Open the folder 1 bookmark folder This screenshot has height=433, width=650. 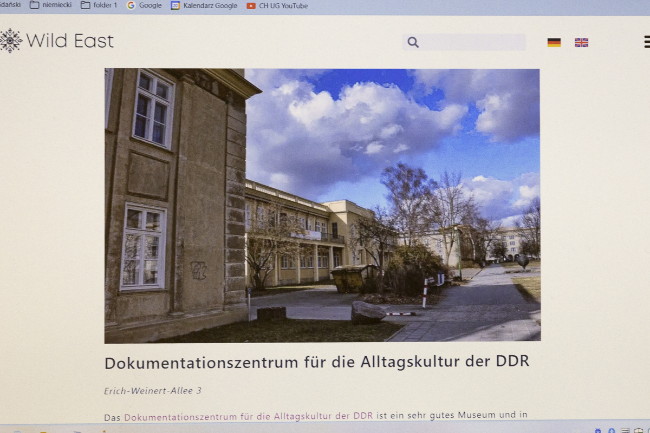(x=99, y=5)
